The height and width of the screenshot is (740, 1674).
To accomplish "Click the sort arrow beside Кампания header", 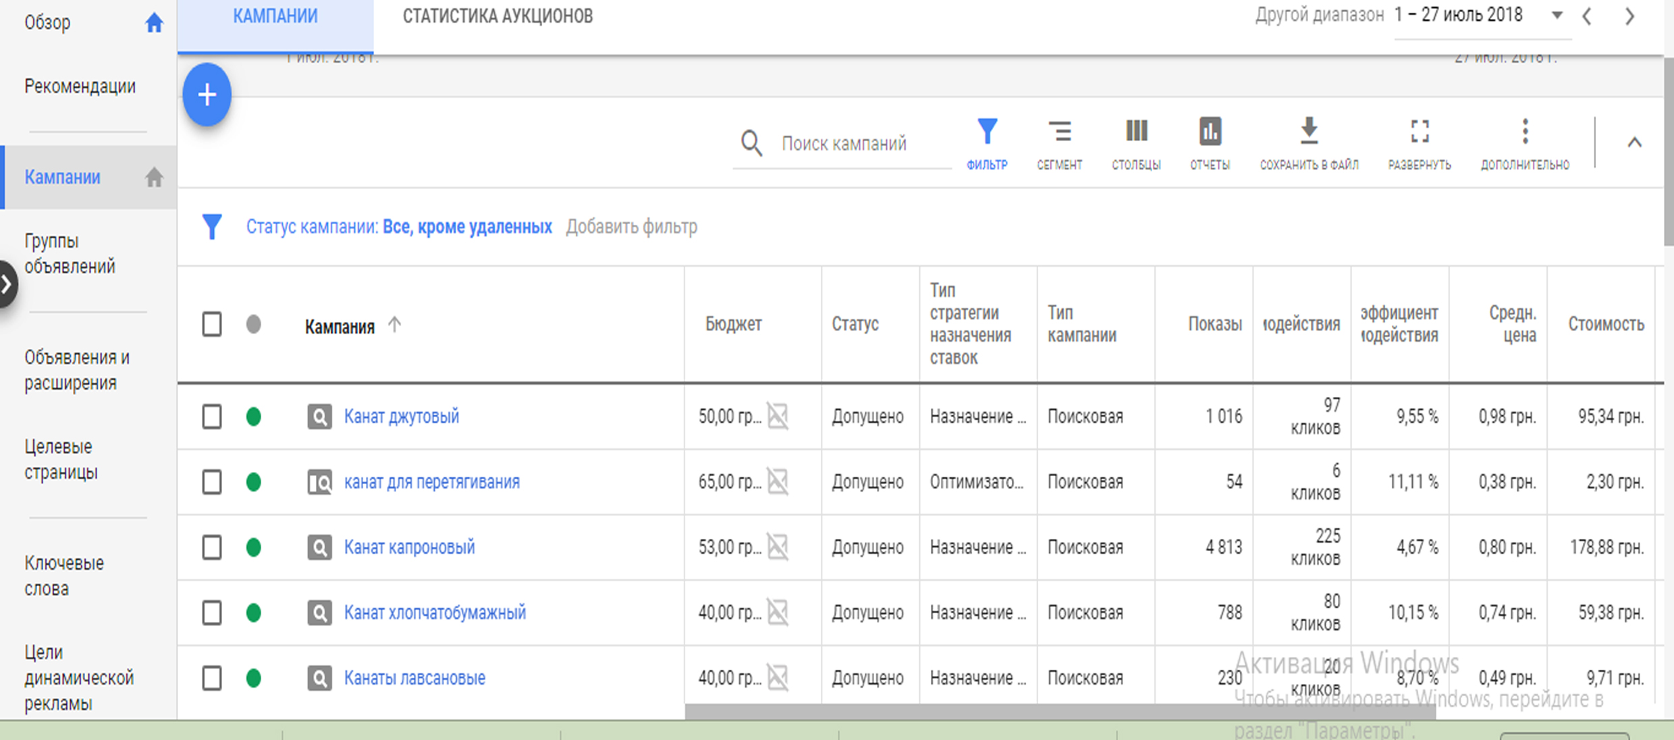I will 395,325.
